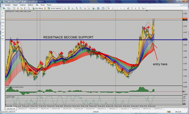The image size is (189, 114).
Task: Expand the arrows tool dropdown arrow
Action: click(145, 8)
